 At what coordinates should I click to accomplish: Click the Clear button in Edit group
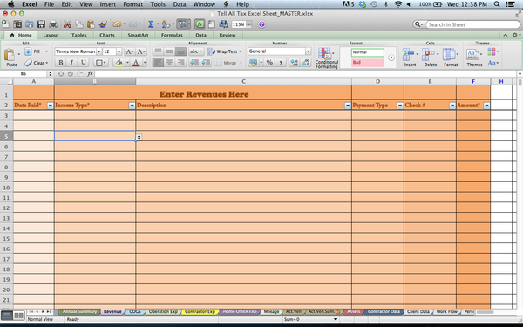pyautogui.click(x=37, y=63)
